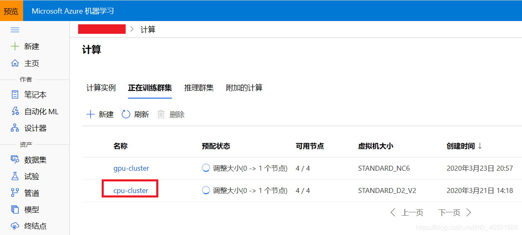522x235 pixels.
Task: Open 管道 from the sidebar
Action: pos(32,193)
